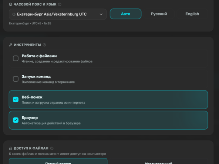
Task: Click the wrench icon beside Инструменты
Action: [x=10, y=45]
